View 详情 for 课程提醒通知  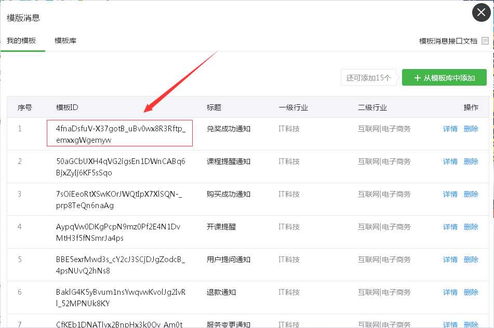450,161
